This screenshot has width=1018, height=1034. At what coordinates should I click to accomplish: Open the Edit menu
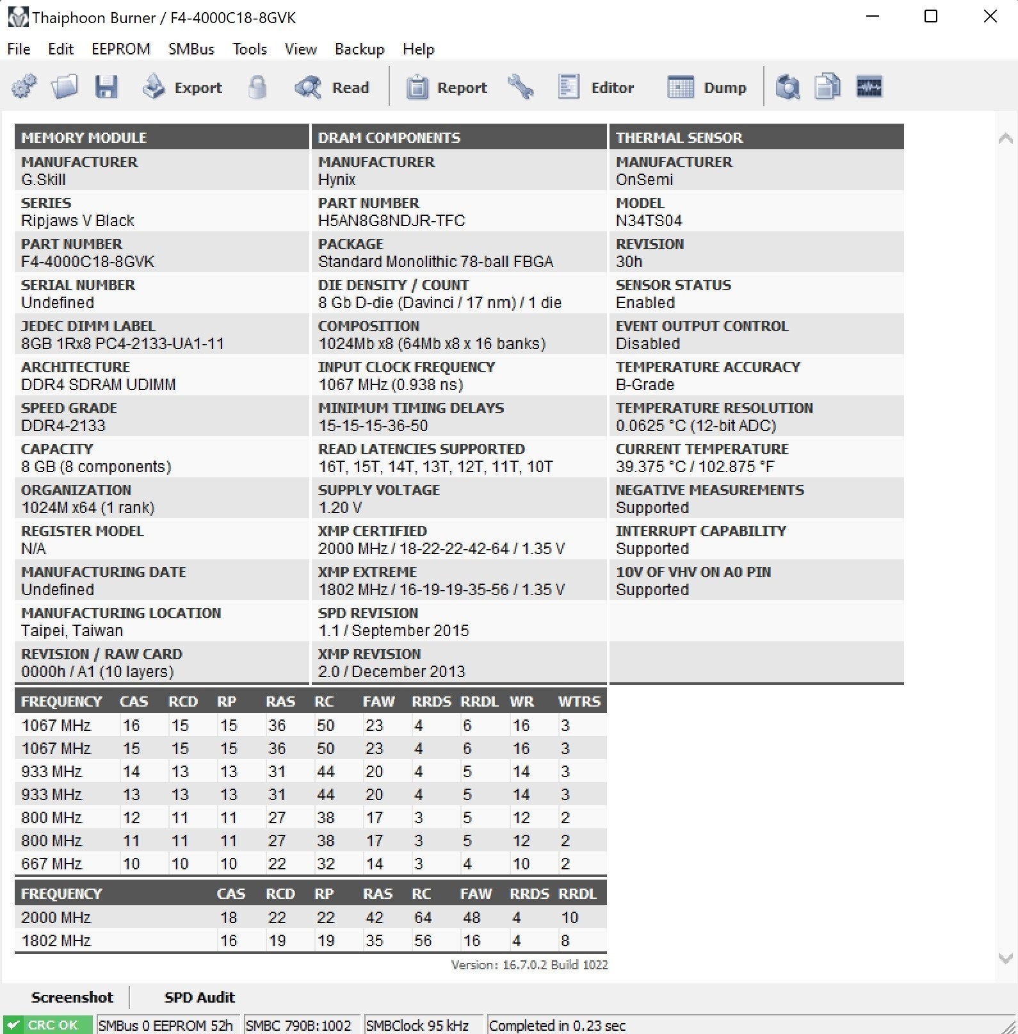(61, 49)
